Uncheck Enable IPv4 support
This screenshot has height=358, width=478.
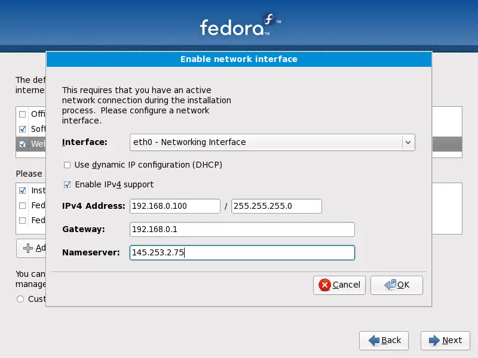(x=67, y=185)
